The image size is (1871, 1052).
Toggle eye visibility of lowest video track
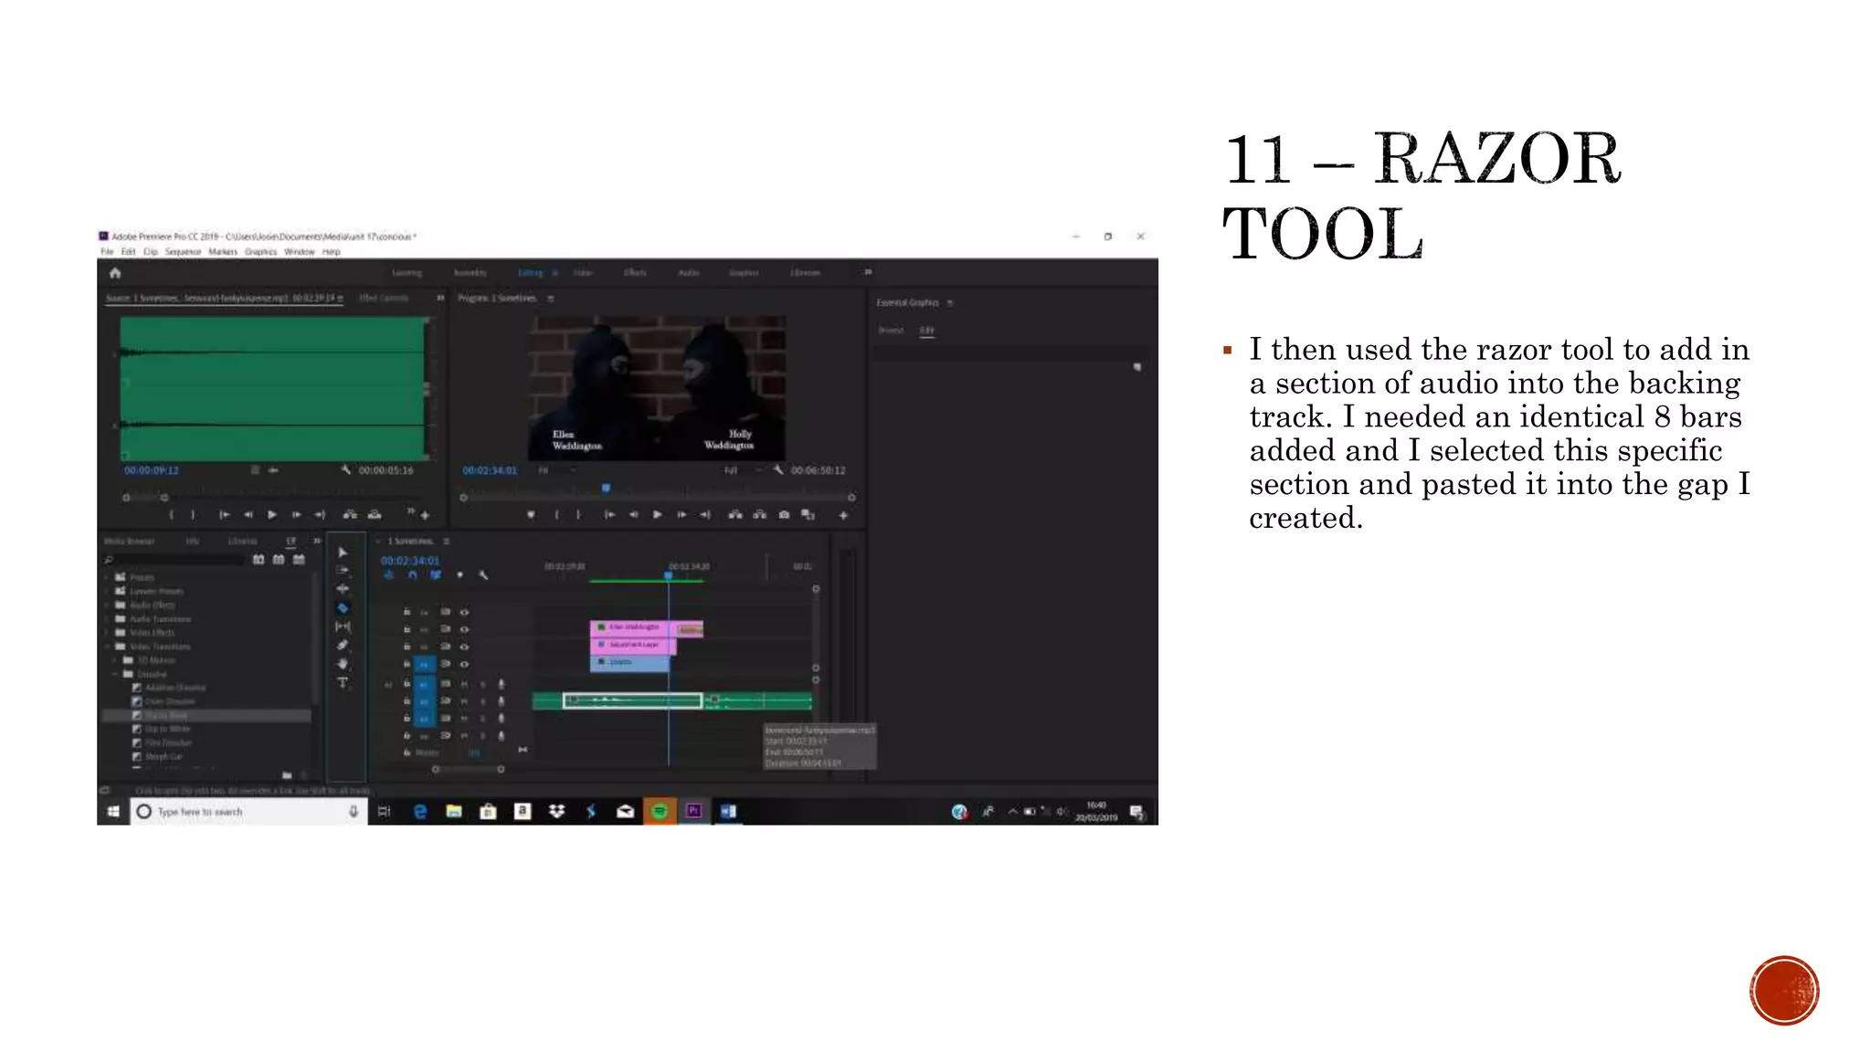coord(464,665)
